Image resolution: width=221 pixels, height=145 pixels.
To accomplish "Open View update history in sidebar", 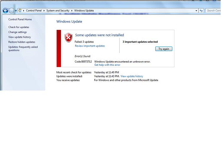I will (19, 37).
